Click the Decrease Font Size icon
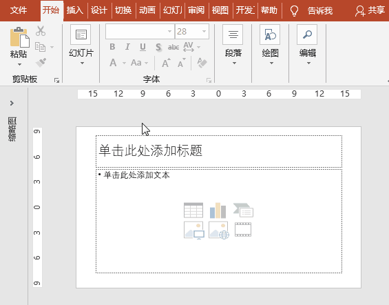The height and width of the screenshot is (305, 389). click(x=182, y=63)
